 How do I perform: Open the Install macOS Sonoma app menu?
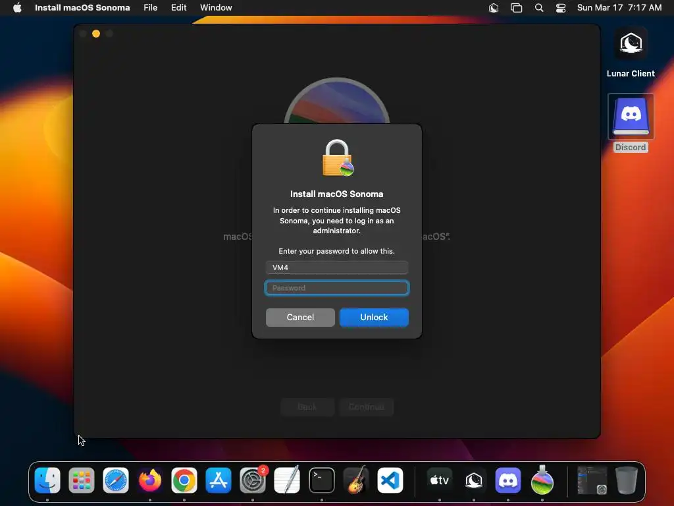coord(82,8)
